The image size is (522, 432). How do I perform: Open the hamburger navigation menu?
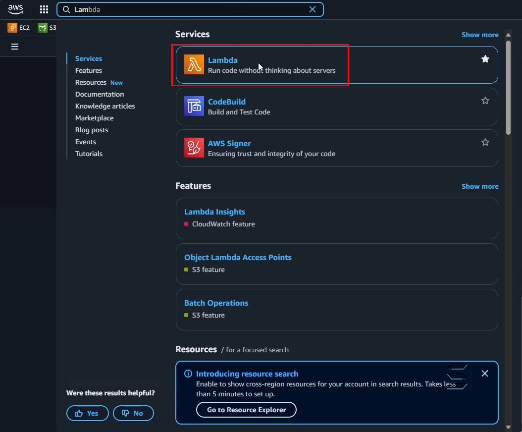tap(15, 47)
